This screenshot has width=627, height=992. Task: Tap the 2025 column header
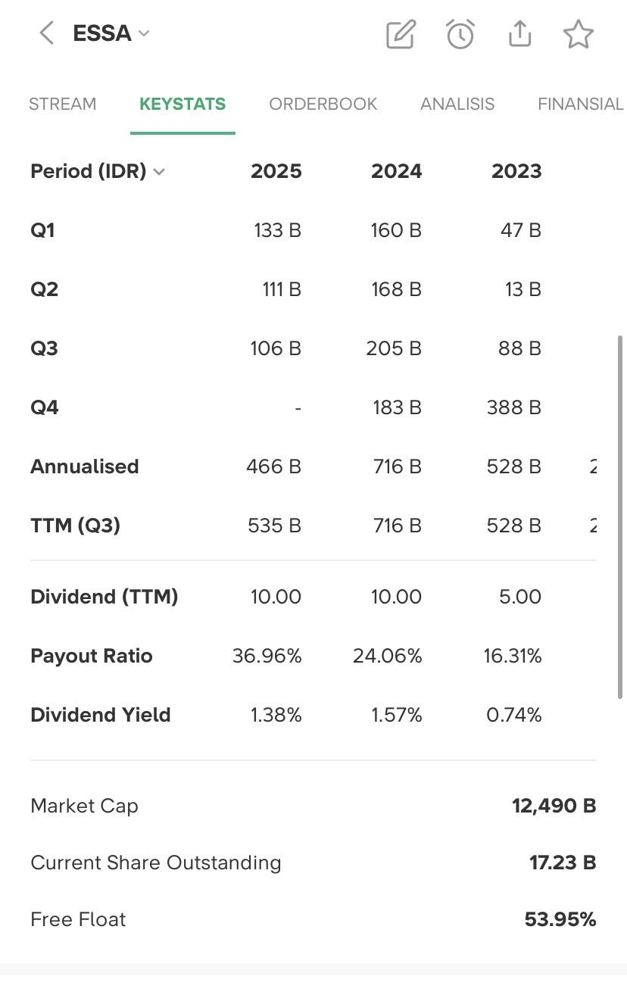[x=276, y=171]
